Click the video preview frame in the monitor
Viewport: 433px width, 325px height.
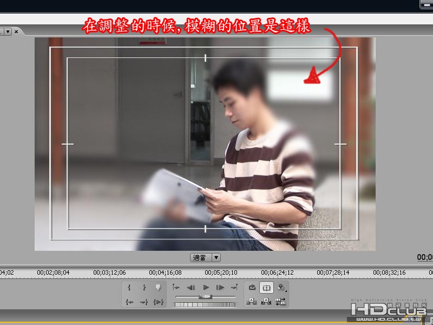[205, 144]
